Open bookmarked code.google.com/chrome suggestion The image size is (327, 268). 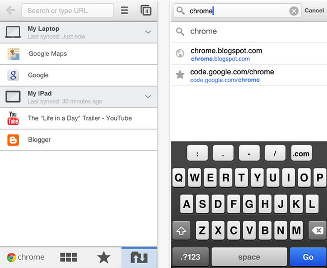click(x=249, y=75)
